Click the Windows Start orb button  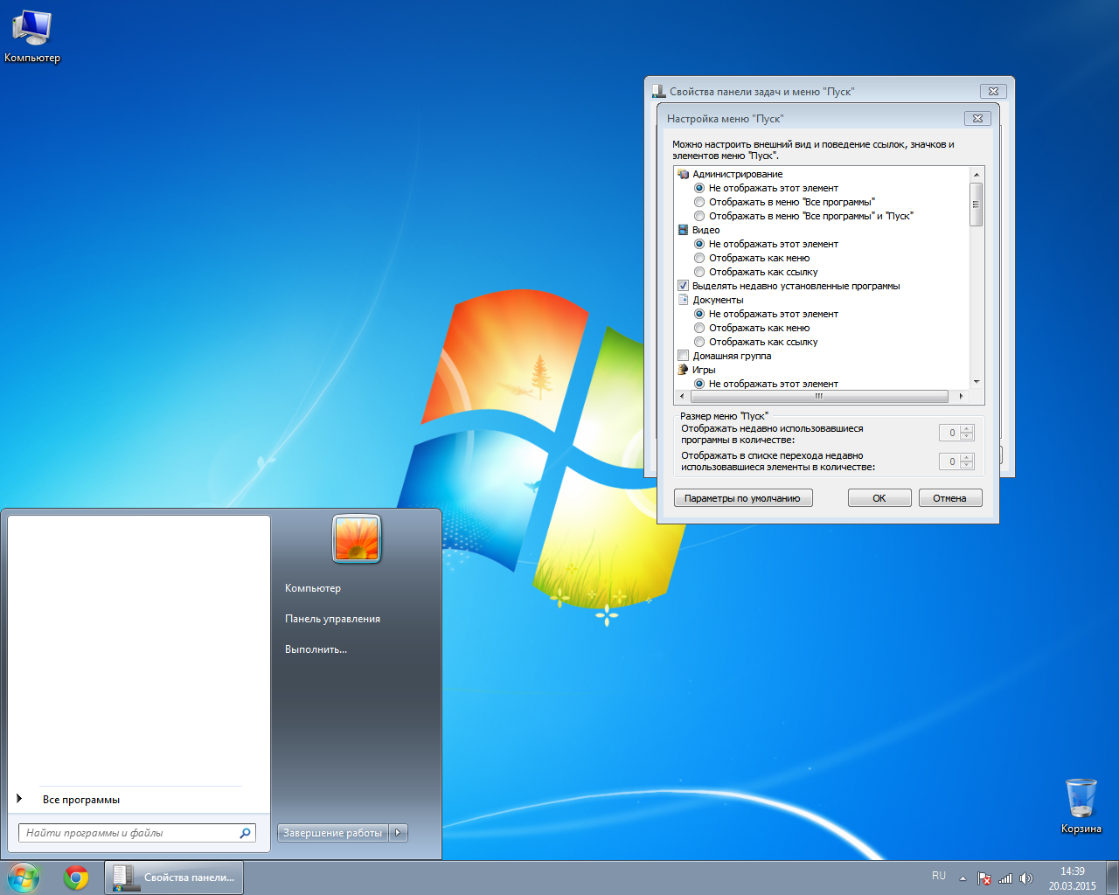24,878
